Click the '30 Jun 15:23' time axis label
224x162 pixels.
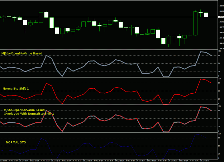[99, 161]
